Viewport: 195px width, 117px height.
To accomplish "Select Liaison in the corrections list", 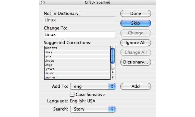I will [x=77, y=73].
